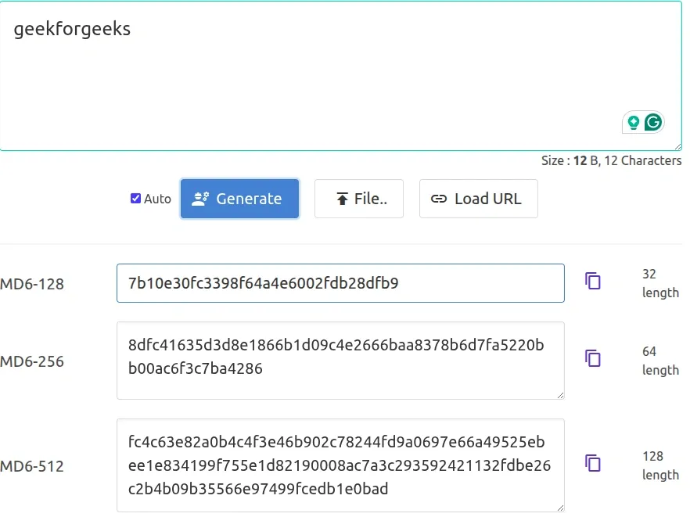Click inside the MD6-128 output field
The width and height of the screenshot is (690, 517).
340,283
